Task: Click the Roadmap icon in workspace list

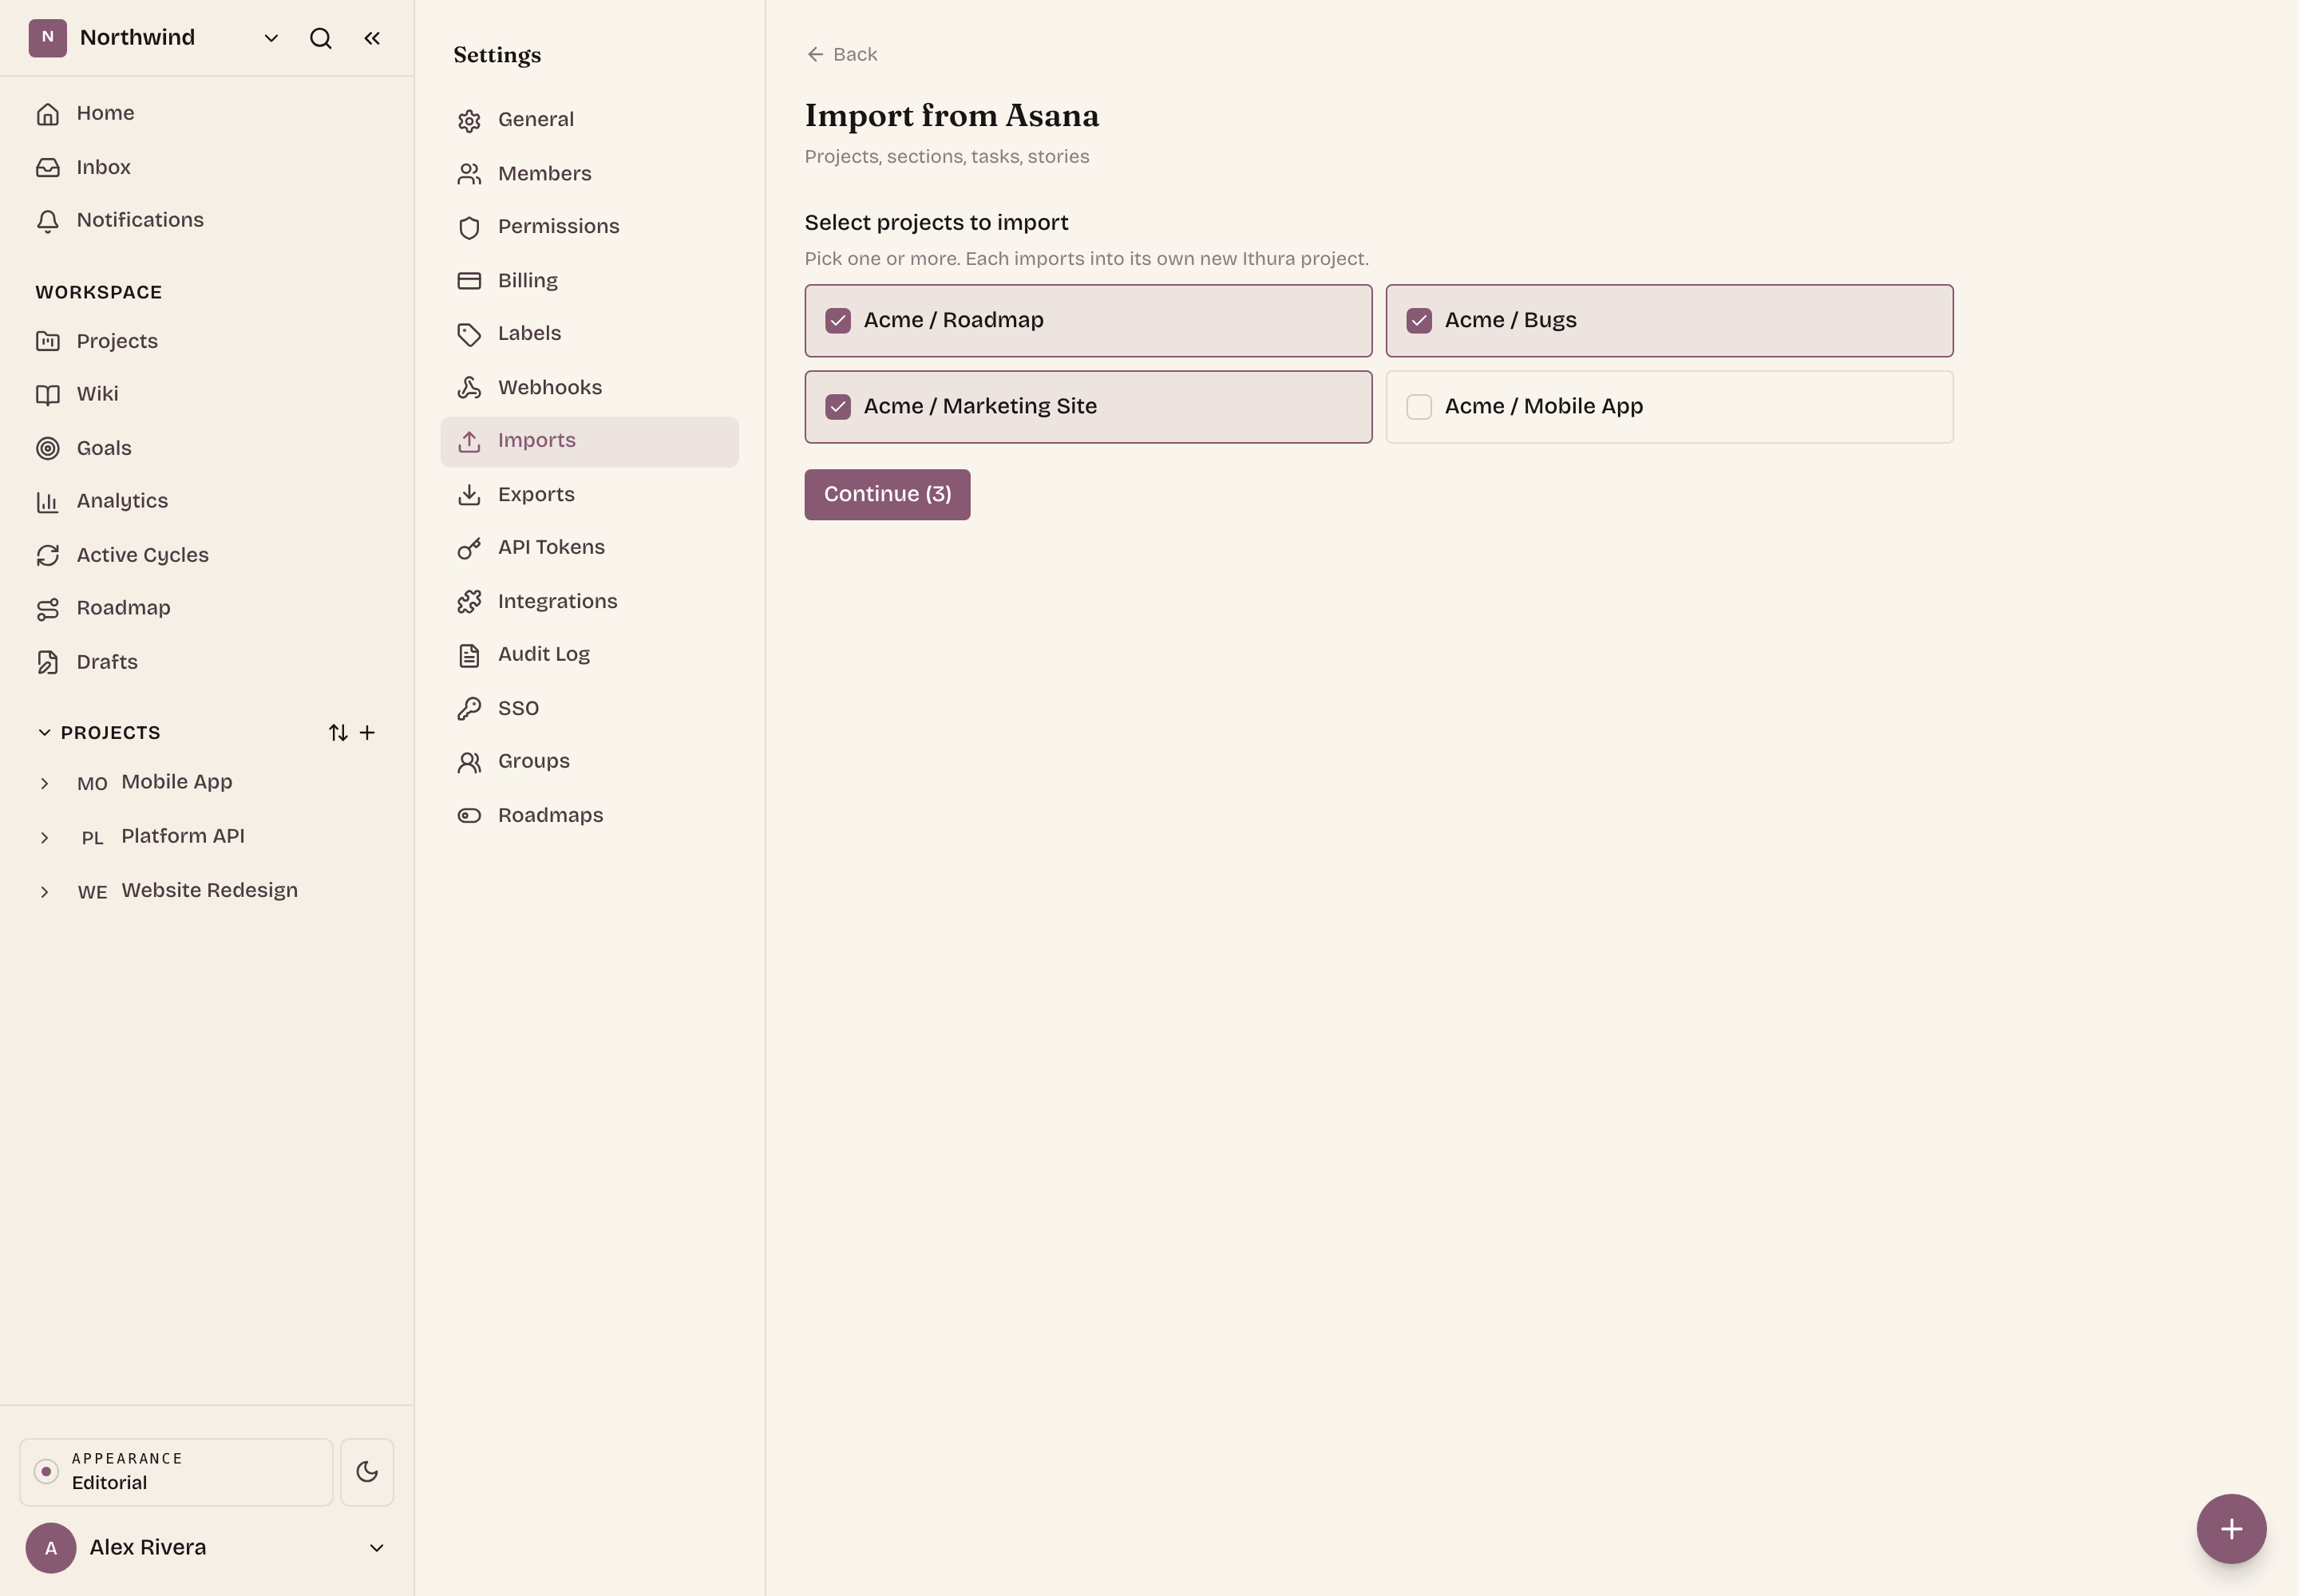Action: coord(47,609)
